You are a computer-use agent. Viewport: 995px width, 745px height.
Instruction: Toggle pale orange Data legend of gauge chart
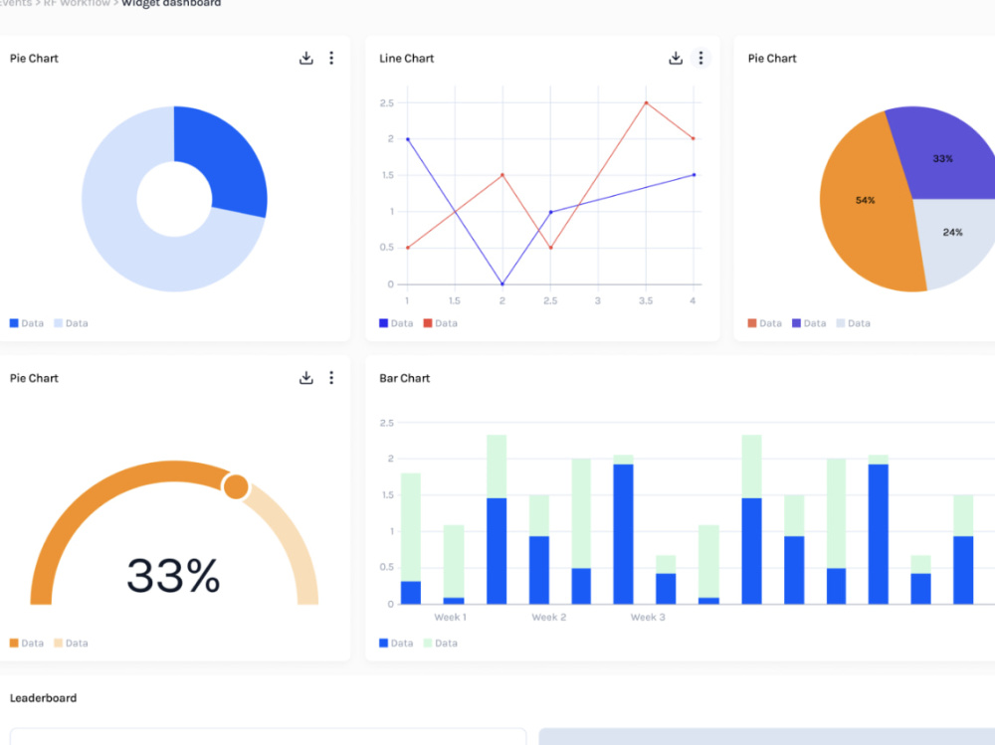pyautogui.click(x=71, y=643)
